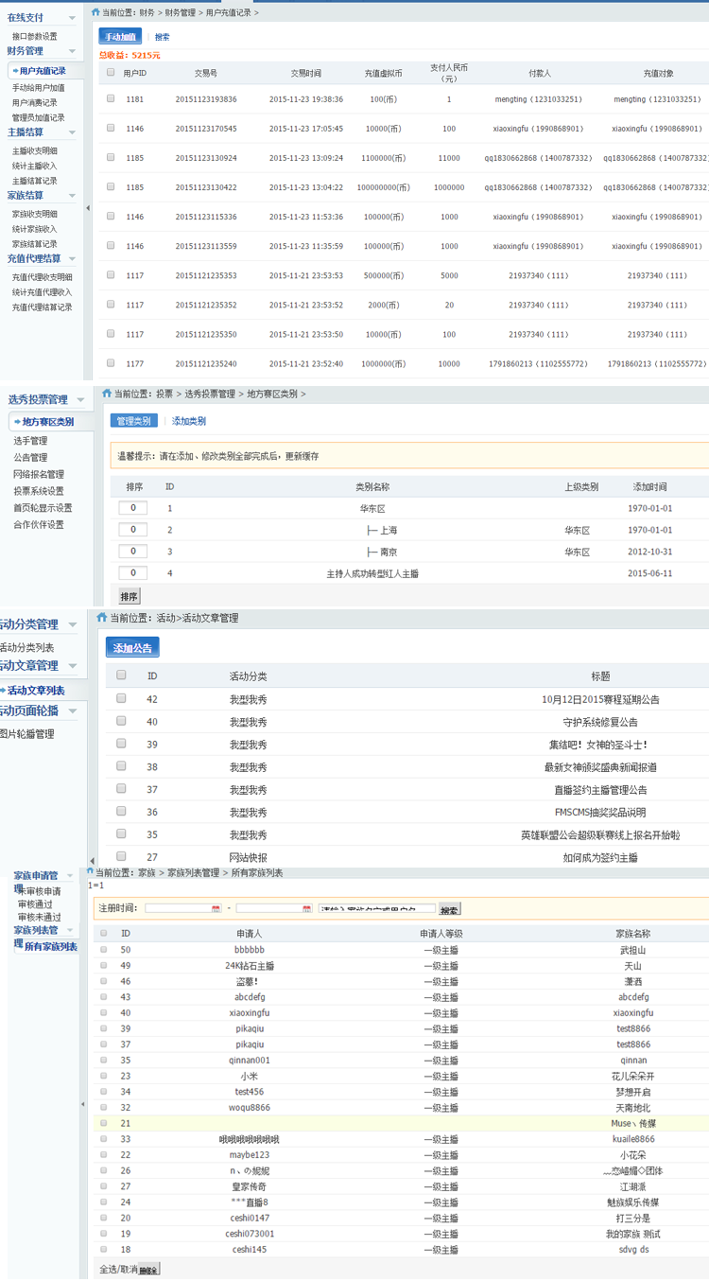
Task: Select the 管理类别 tab
Action: click(x=133, y=421)
